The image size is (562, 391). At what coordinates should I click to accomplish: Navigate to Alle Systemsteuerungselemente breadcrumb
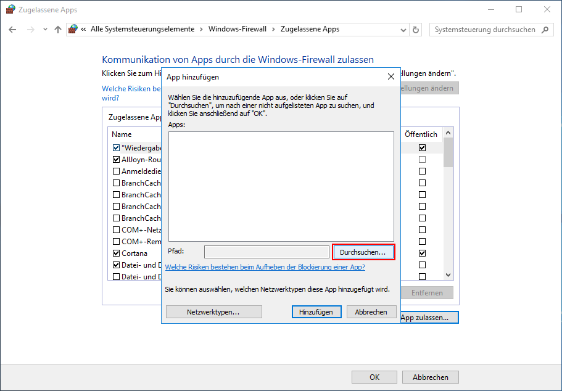(x=143, y=29)
